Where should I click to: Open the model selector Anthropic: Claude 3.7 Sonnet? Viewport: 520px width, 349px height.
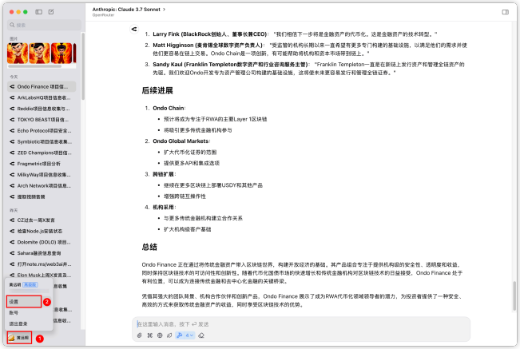point(129,10)
